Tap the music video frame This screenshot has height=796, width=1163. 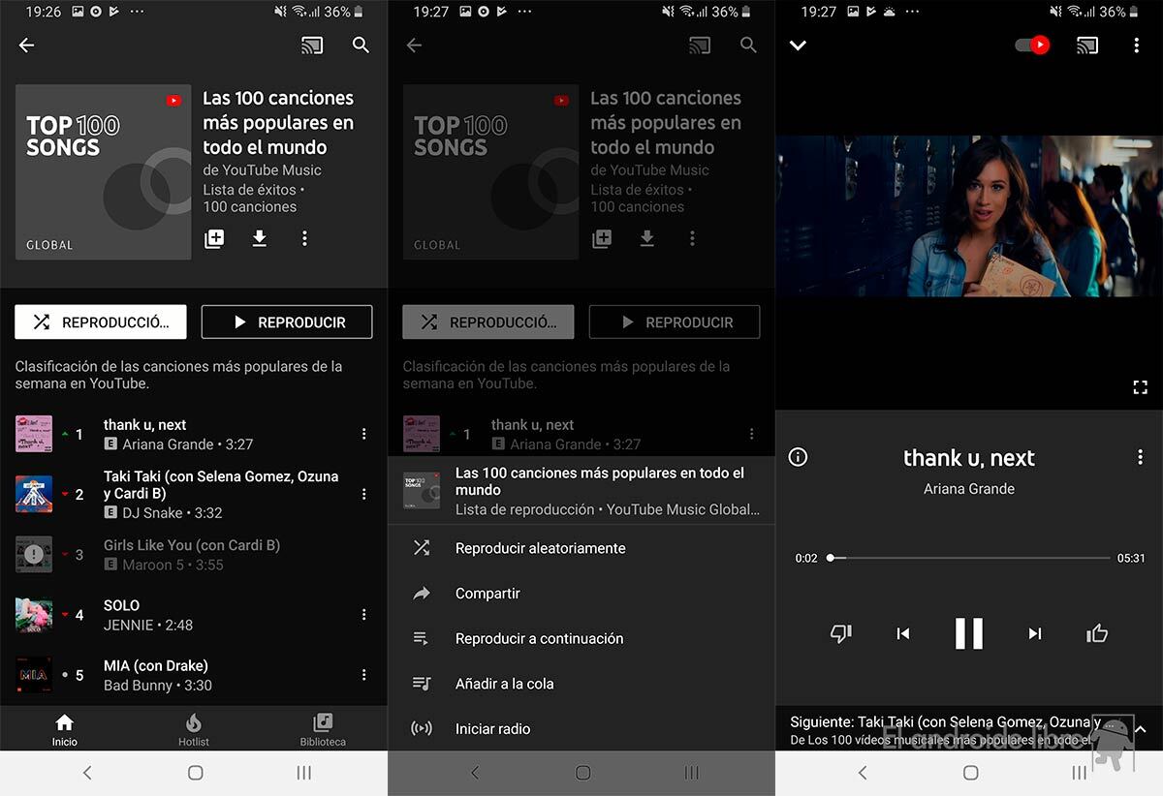click(x=969, y=216)
